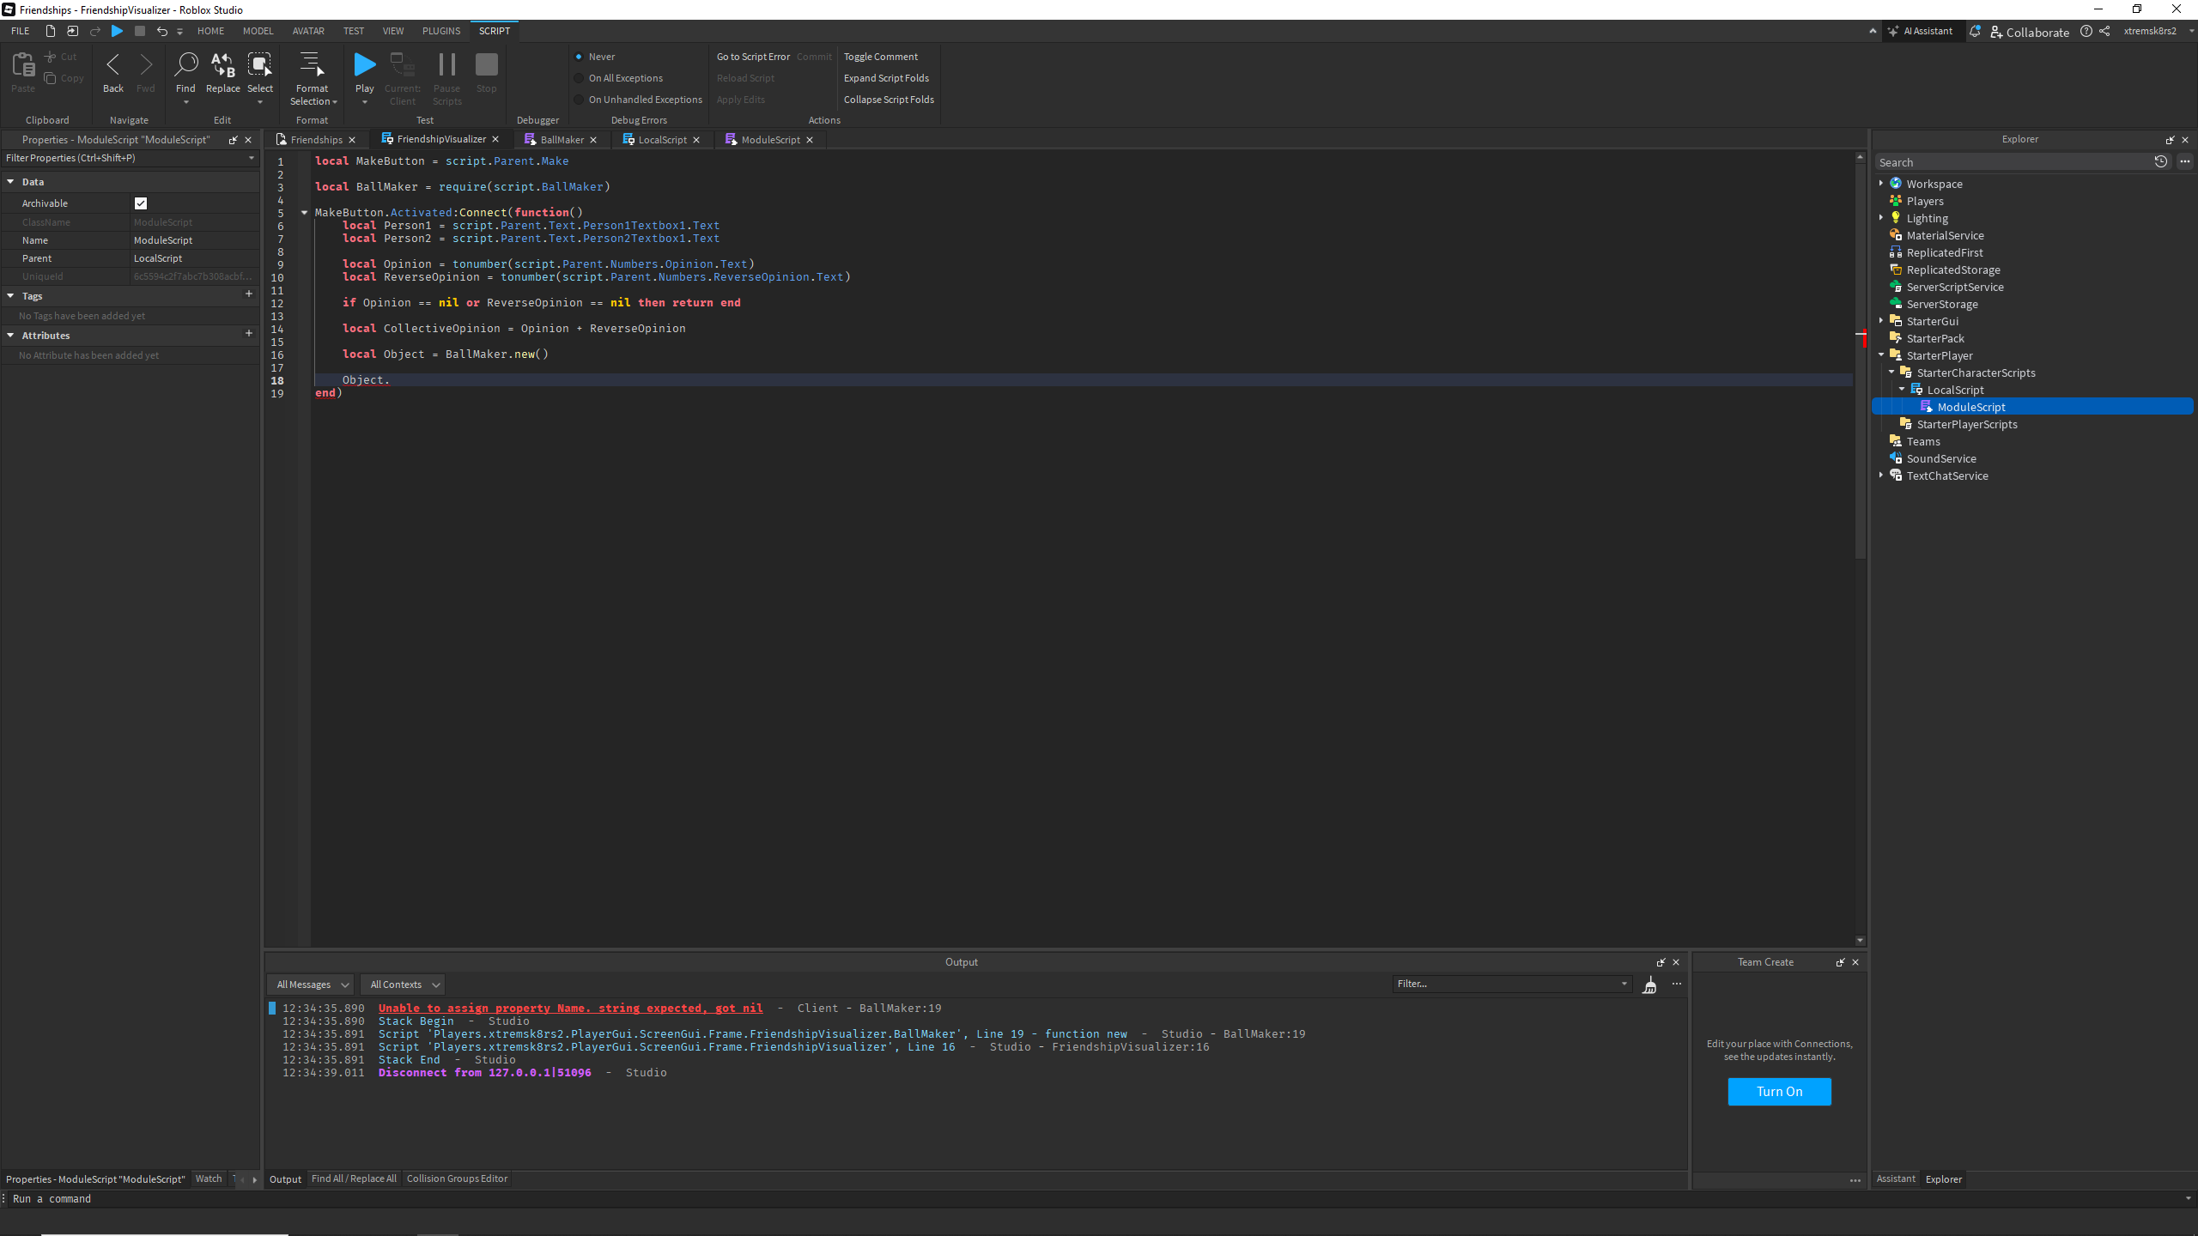Click the Undo arrow icon
The height and width of the screenshot is (1236, 2198).
click(161, 31)
